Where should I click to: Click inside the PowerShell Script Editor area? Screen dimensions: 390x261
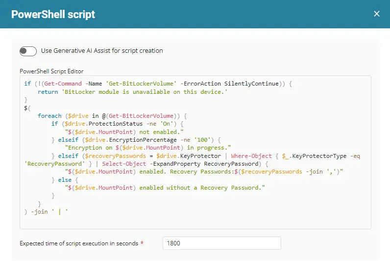(x=195, y=152)
